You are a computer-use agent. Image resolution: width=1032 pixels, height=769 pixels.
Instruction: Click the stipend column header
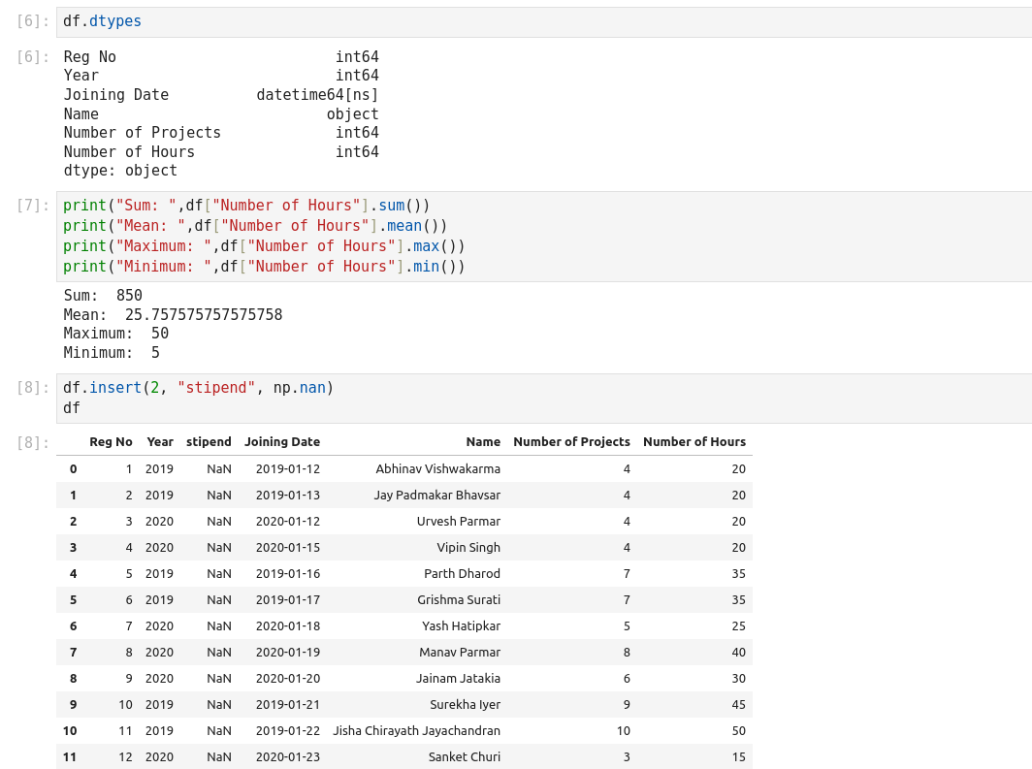pos(209,442)
